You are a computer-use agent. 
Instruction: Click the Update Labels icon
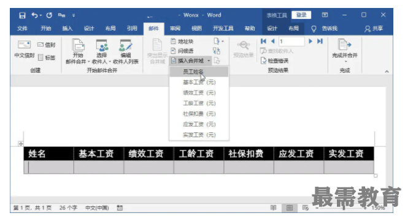[x=217, y=61]
